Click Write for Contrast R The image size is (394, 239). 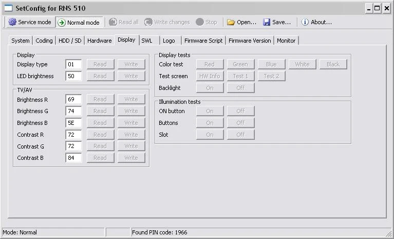(x=132, y=135)
